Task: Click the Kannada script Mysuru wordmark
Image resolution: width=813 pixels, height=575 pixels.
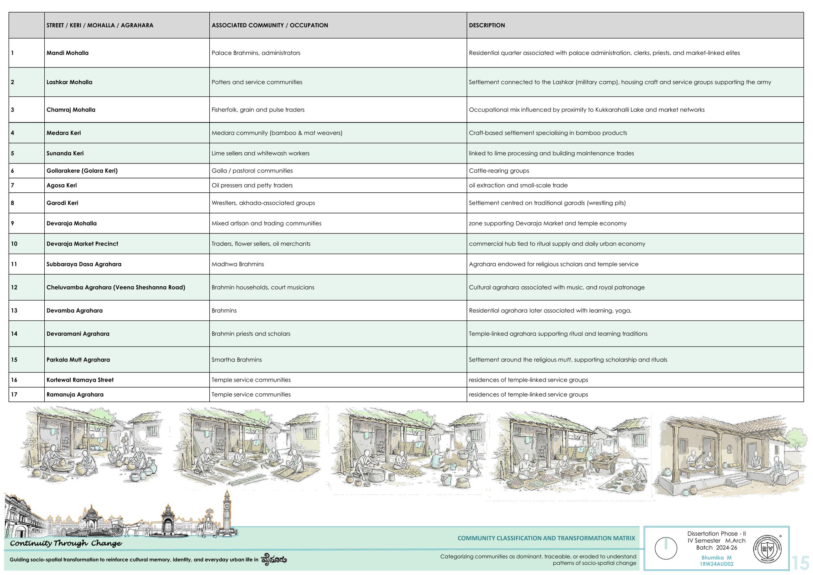Action: (274, 559)
